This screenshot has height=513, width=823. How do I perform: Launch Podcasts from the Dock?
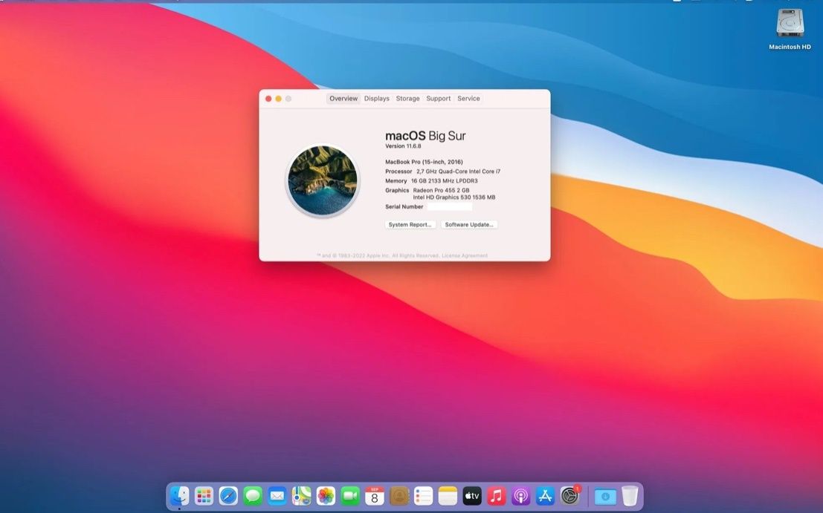tap(520, 495)
